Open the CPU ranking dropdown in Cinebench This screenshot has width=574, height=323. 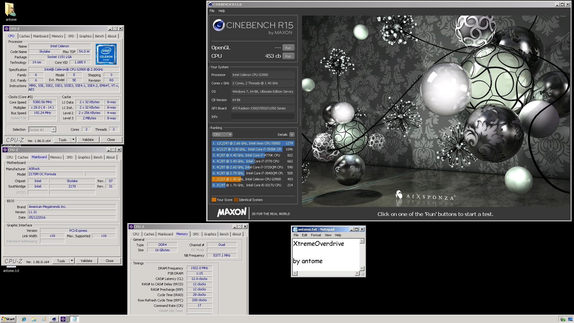[x=222, y=135]
